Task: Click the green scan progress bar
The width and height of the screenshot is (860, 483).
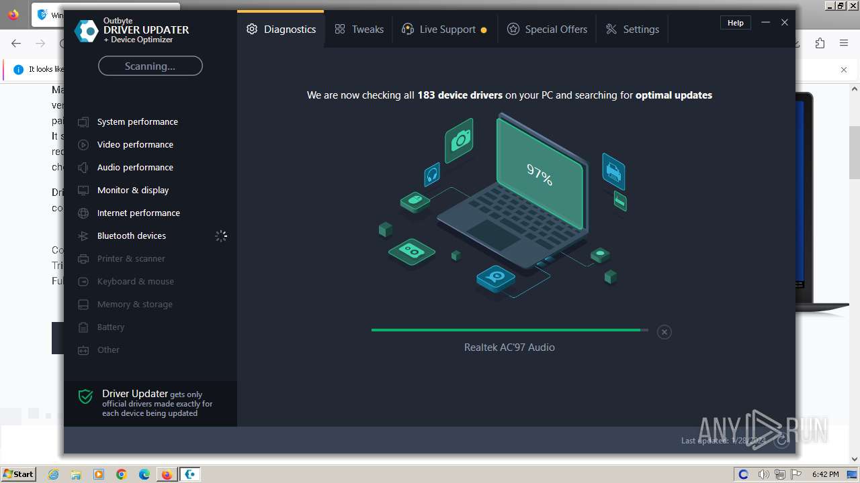Action: [510, 330]
